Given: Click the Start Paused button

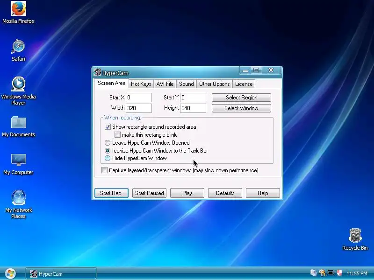Looking at the screenshot, I should click(149, 193).
